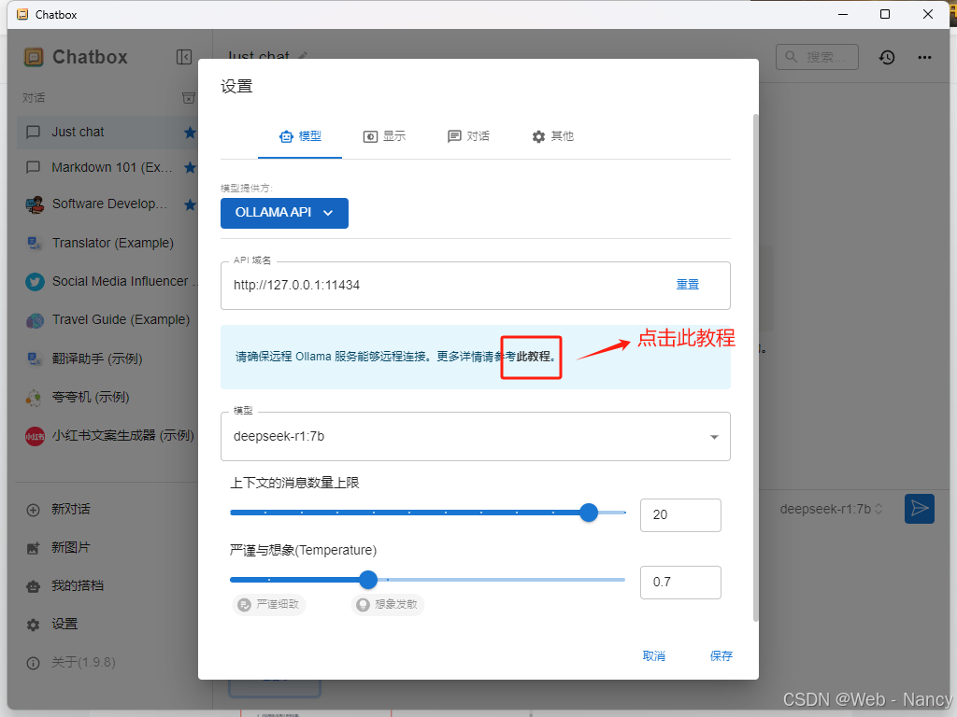Select the Software Developer avatar icon

[x=35, y=204]
